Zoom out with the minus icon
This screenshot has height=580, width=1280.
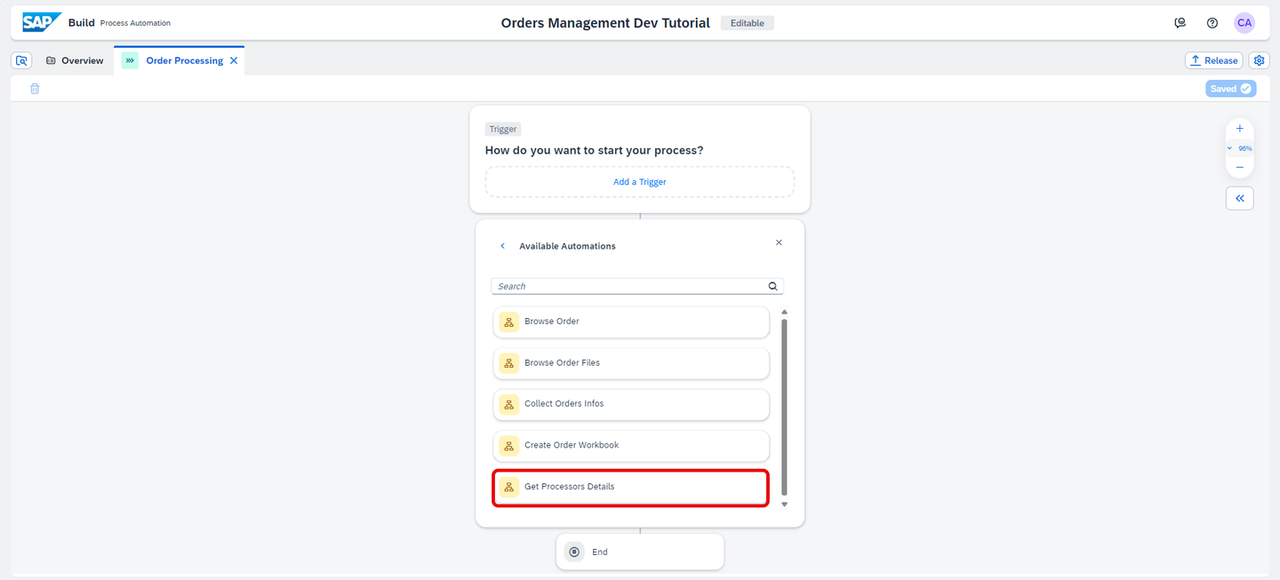coord(1240,167)
